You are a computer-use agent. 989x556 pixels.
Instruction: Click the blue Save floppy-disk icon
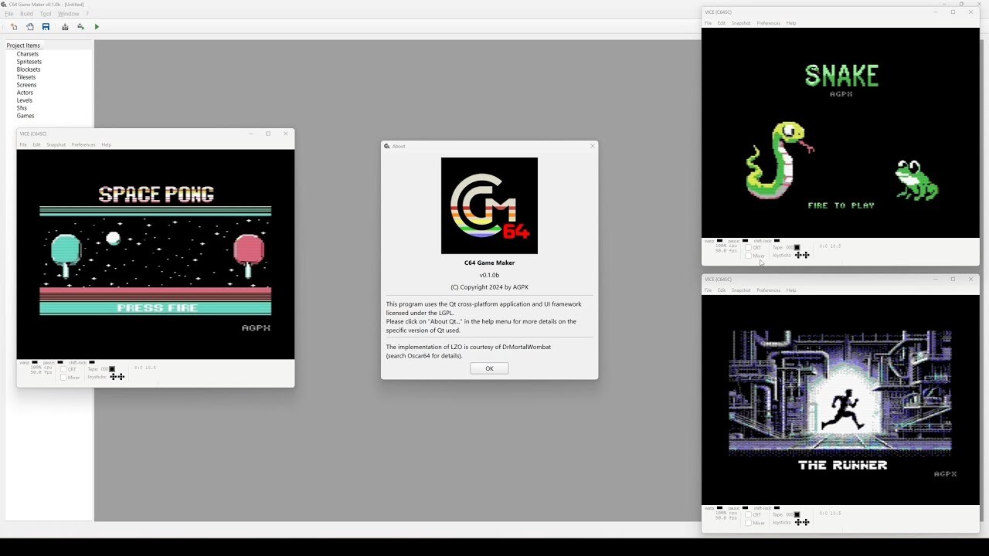point(46,27)
